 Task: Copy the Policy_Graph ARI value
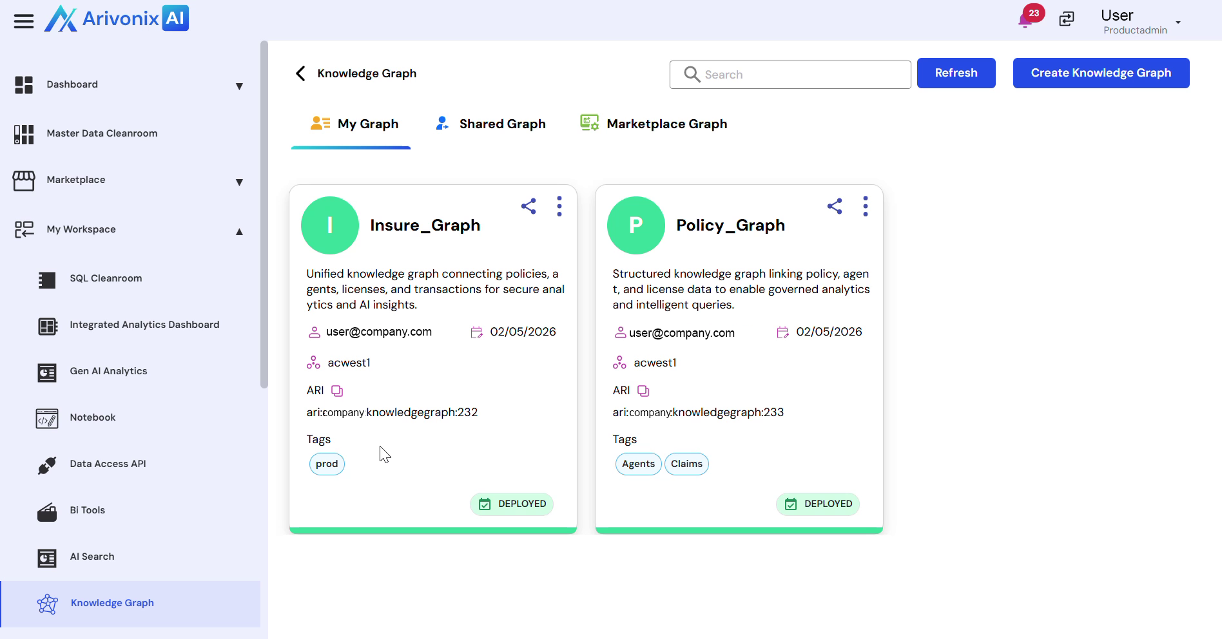(643, 391)
